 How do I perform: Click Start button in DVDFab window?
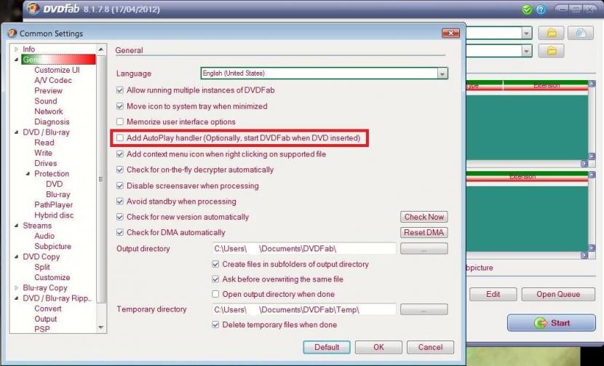click(x=551, y=323)
